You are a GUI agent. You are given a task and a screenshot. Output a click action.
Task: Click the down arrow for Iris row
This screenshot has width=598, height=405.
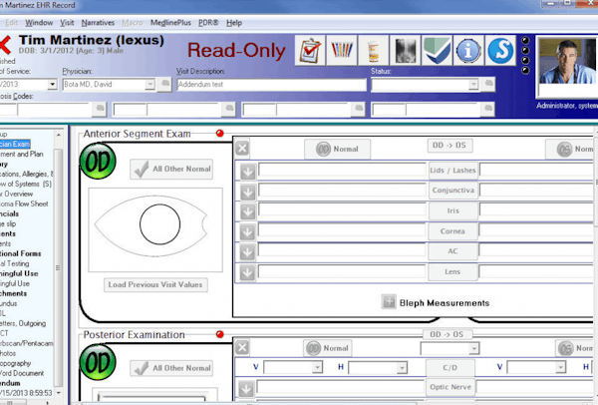pyautogui.click(x=248, y=211)
